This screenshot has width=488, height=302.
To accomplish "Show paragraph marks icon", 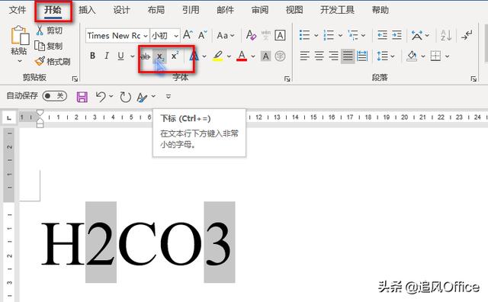I will click(x=467, y=35).
